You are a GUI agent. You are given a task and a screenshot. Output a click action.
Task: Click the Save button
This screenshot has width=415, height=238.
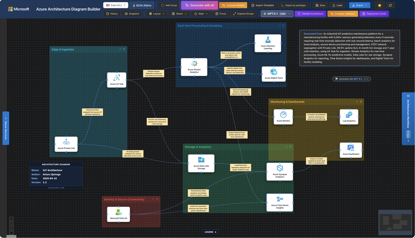click(x=320, y=6)
